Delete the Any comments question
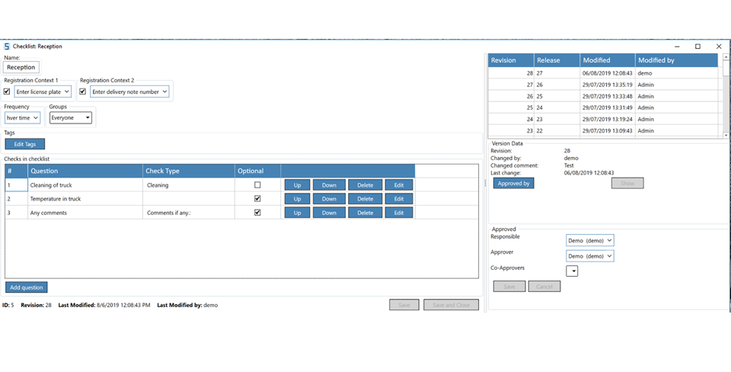Image resolution: width=731 pixels, height=372 pixels. pos(365,213)
